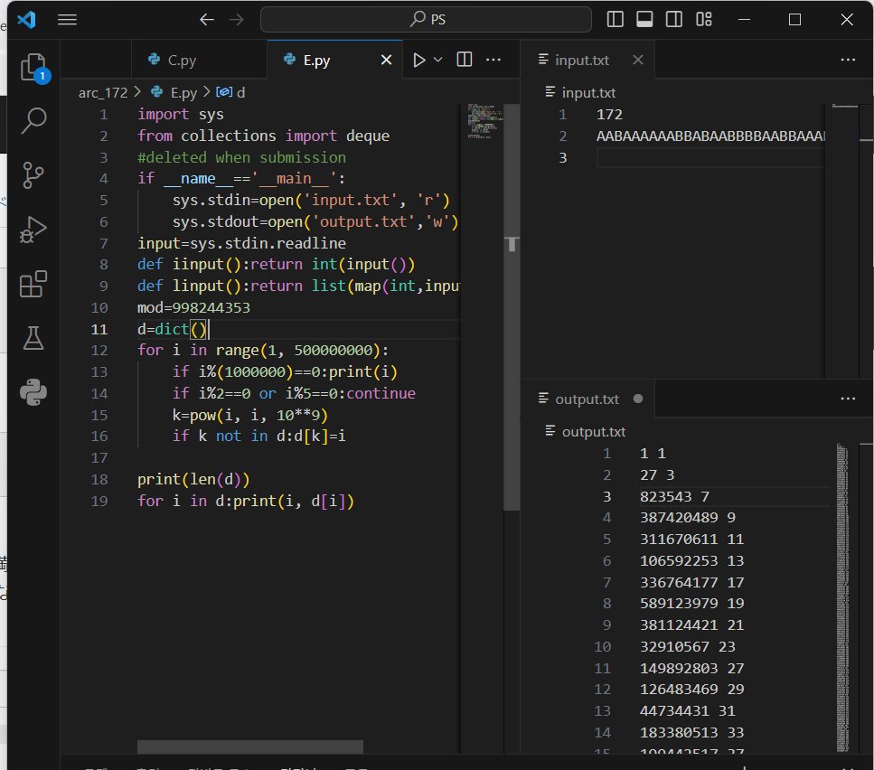Expand run options dropdown arrow
Image resolution: width=874 pixels, height=770 pixels.
[438, 60]
